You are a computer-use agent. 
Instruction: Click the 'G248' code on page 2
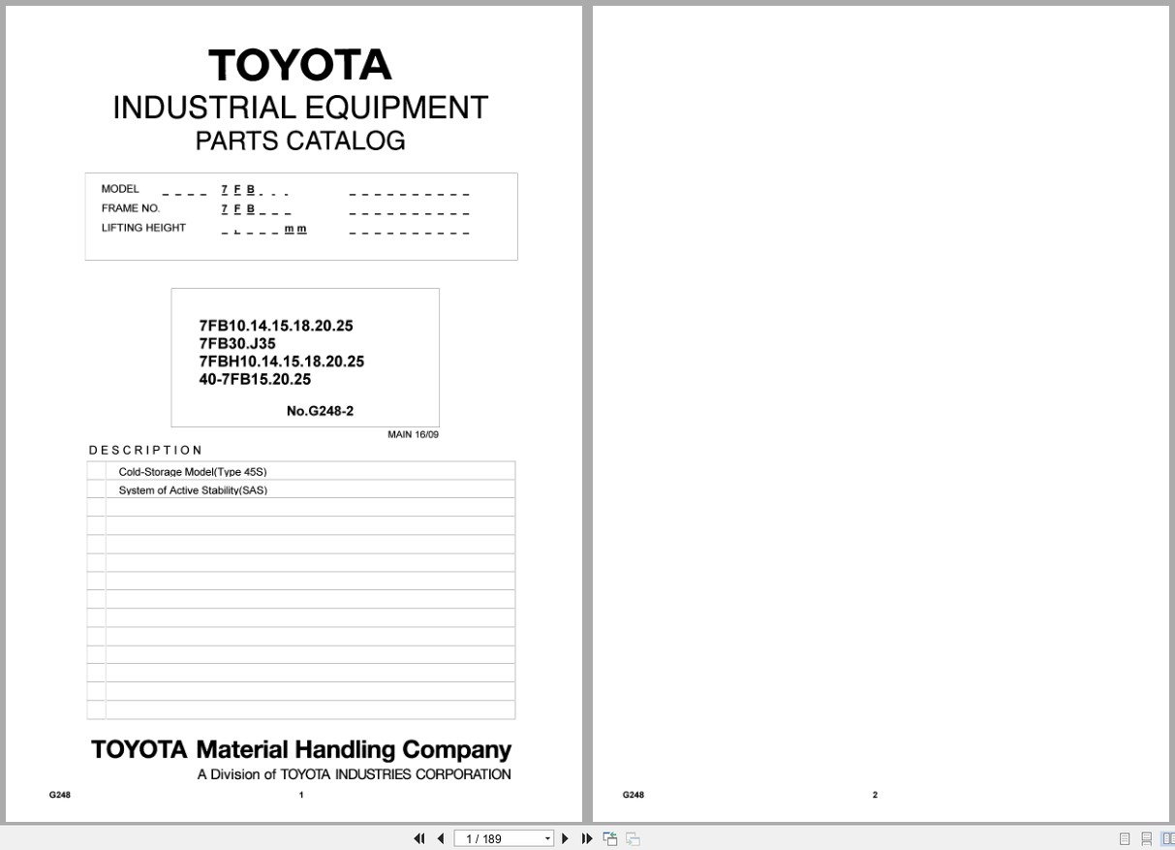pyautogui.click(x=633, y=795)
